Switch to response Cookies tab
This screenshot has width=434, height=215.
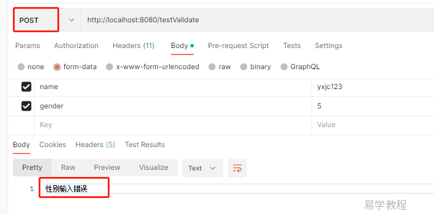[x=53, y=145]
